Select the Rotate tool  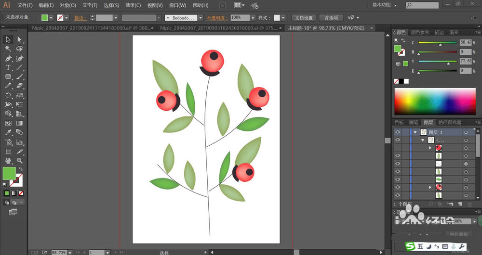tap(8, 95)
